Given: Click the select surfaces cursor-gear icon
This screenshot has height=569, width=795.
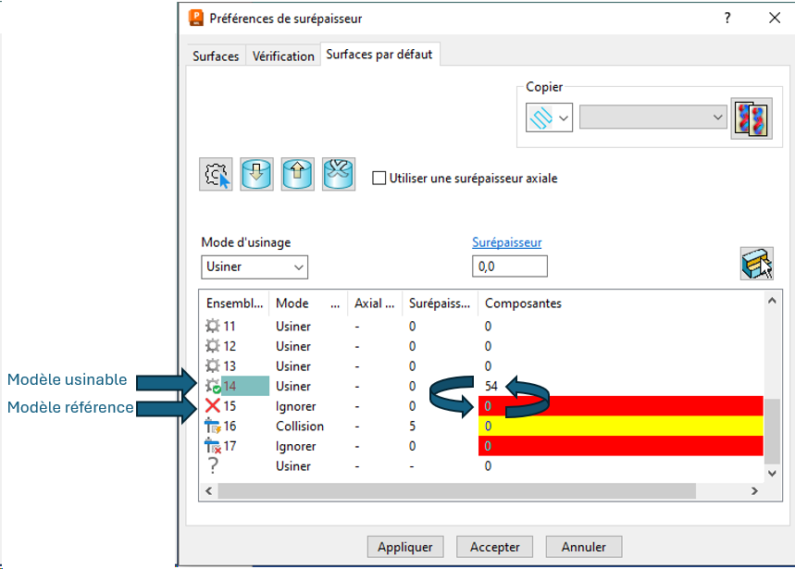Looking at the screenshot, I should [216, 174].
